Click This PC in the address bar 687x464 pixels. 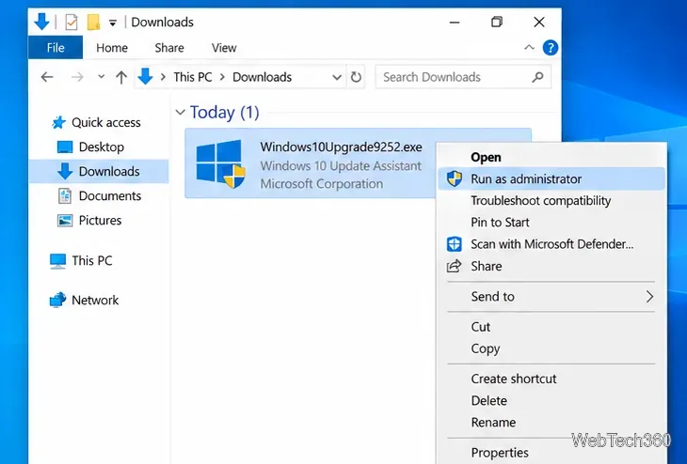click(192, 77)
